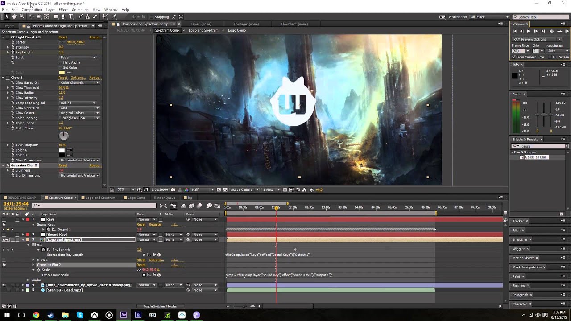Go to last frame in Preview panel

[543, 31]
